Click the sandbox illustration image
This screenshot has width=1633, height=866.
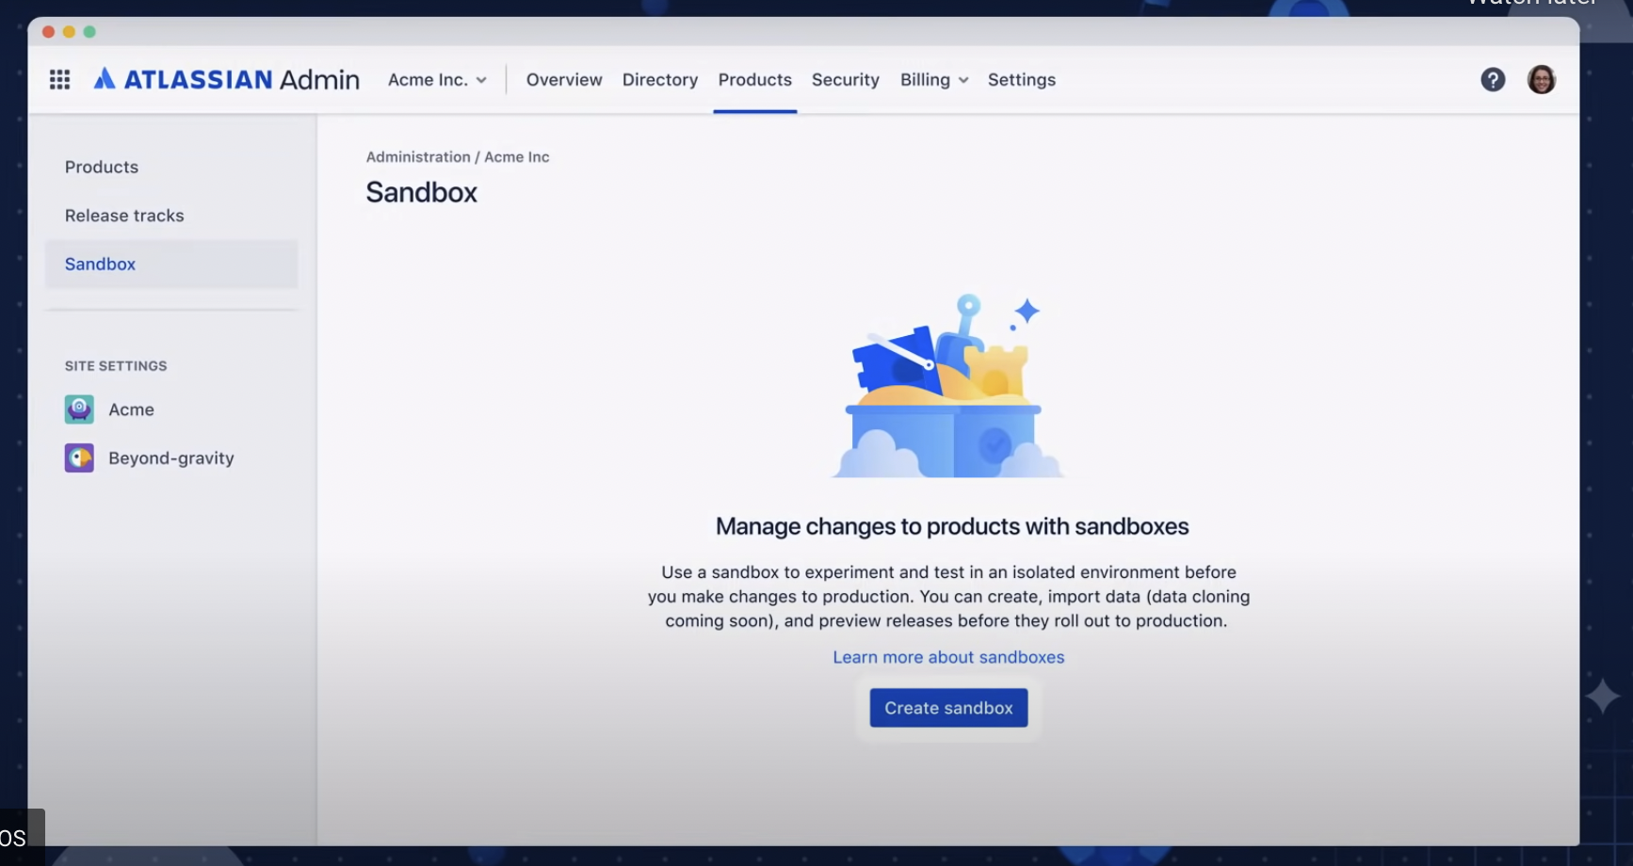(x=948, y=386)
